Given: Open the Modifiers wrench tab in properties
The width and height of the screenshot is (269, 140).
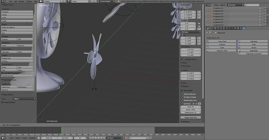Looking at the screenshot, I should click(x=230, y=28).
